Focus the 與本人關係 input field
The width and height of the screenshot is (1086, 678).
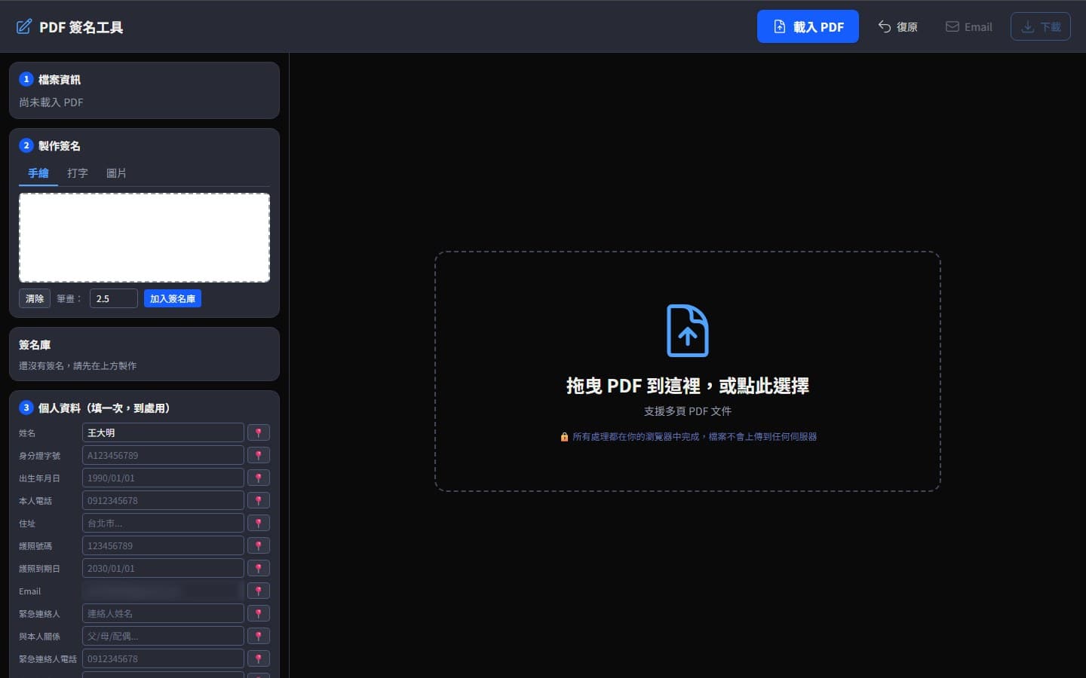click(x=163, y=636)
